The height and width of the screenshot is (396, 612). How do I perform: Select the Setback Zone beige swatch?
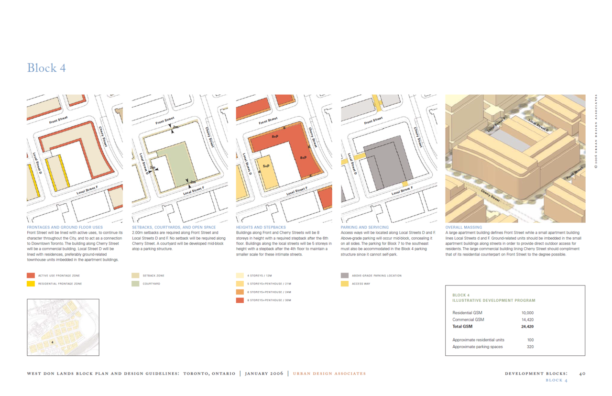(135, 275)
